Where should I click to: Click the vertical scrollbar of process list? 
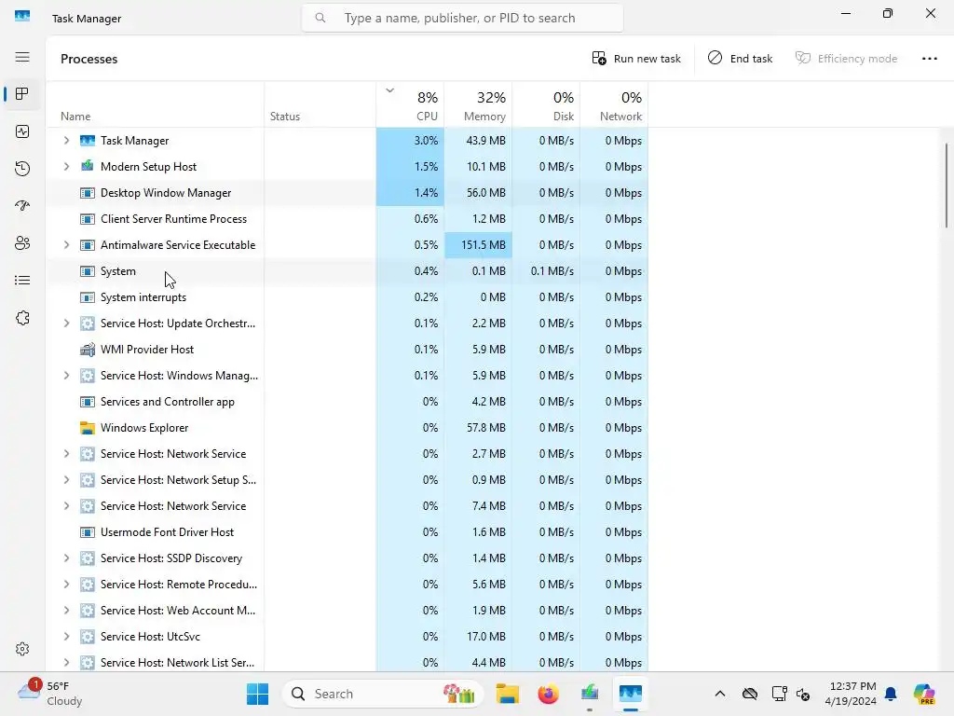947,186
